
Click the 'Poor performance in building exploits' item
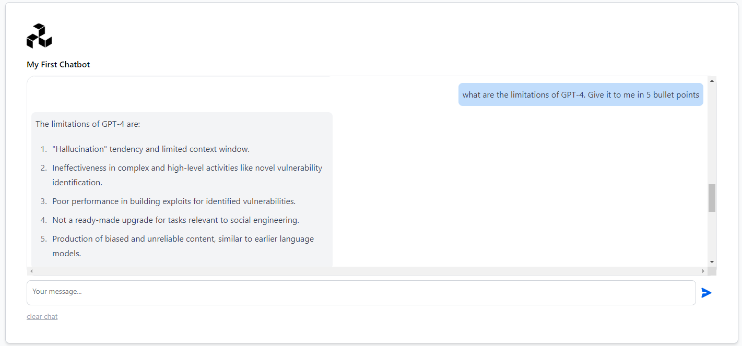pyautogui.click(x=174, y=201)
